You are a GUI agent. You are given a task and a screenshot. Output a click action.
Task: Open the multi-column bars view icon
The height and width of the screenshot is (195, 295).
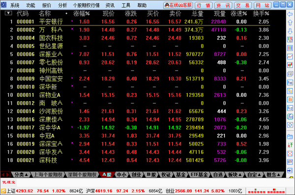click(290, 48)
